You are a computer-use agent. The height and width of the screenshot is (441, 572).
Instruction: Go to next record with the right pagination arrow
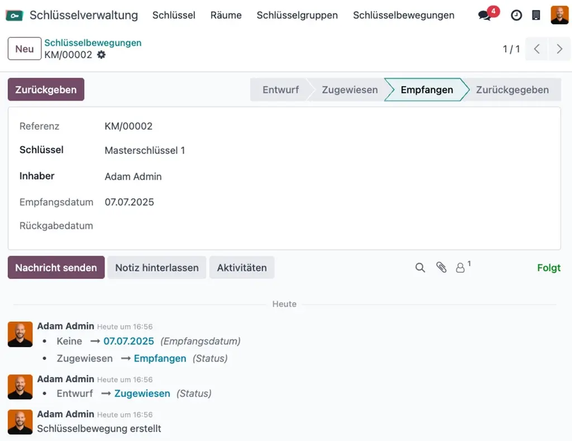tap(560, 49)
